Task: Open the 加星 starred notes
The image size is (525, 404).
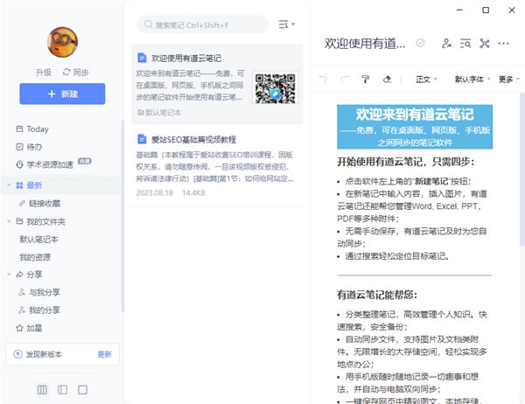Action: (x=29, y=328)
